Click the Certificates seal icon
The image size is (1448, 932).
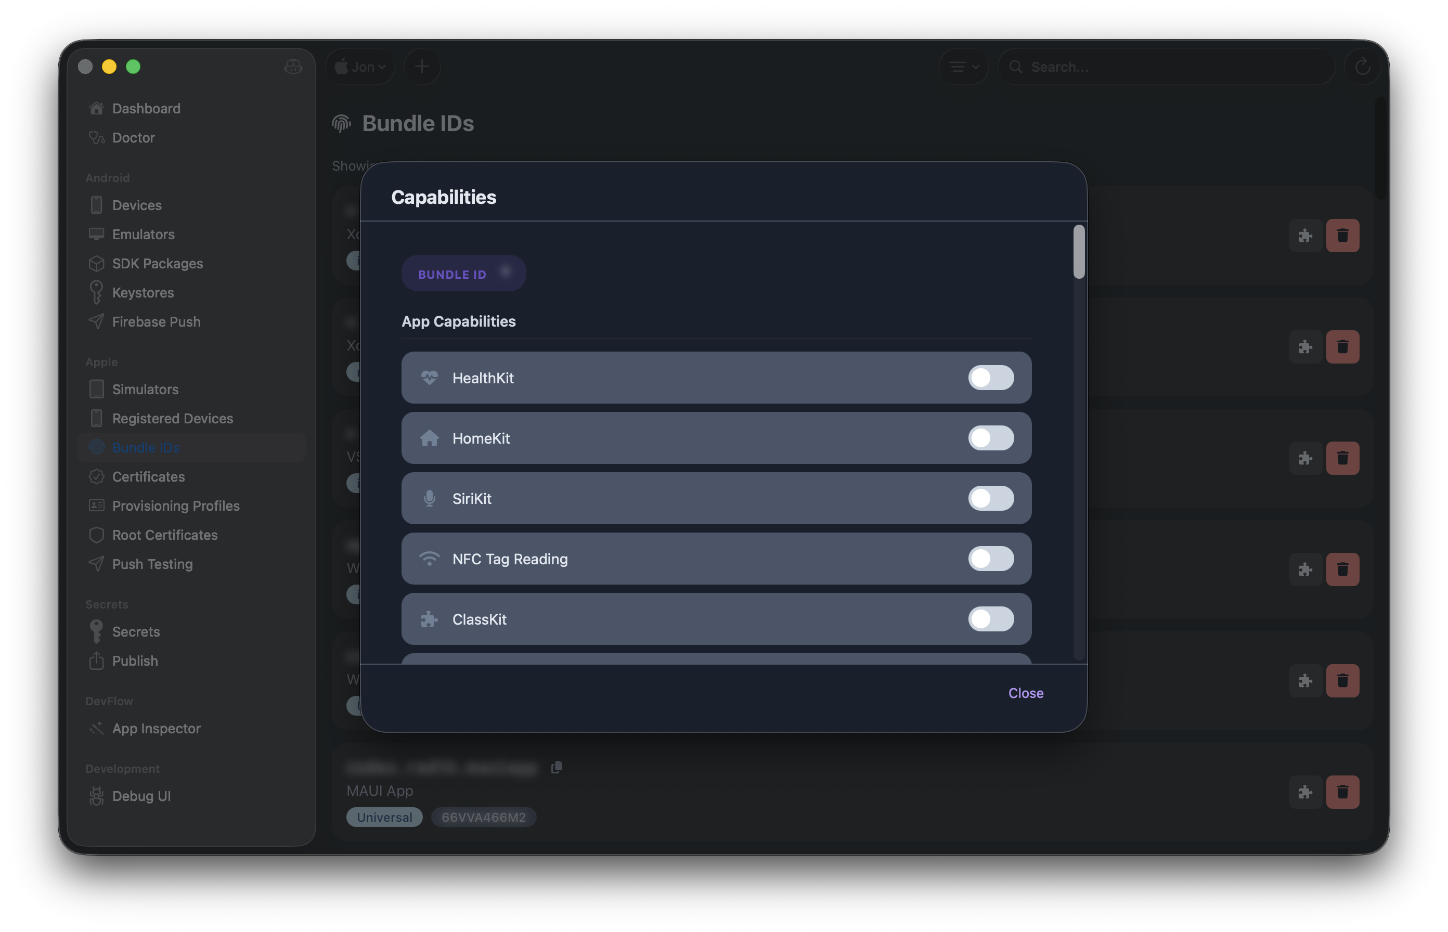tap(96, 476)
